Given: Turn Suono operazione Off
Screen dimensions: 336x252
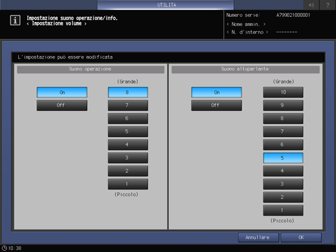Looking at the screenshot, I should tap(62, 105).
